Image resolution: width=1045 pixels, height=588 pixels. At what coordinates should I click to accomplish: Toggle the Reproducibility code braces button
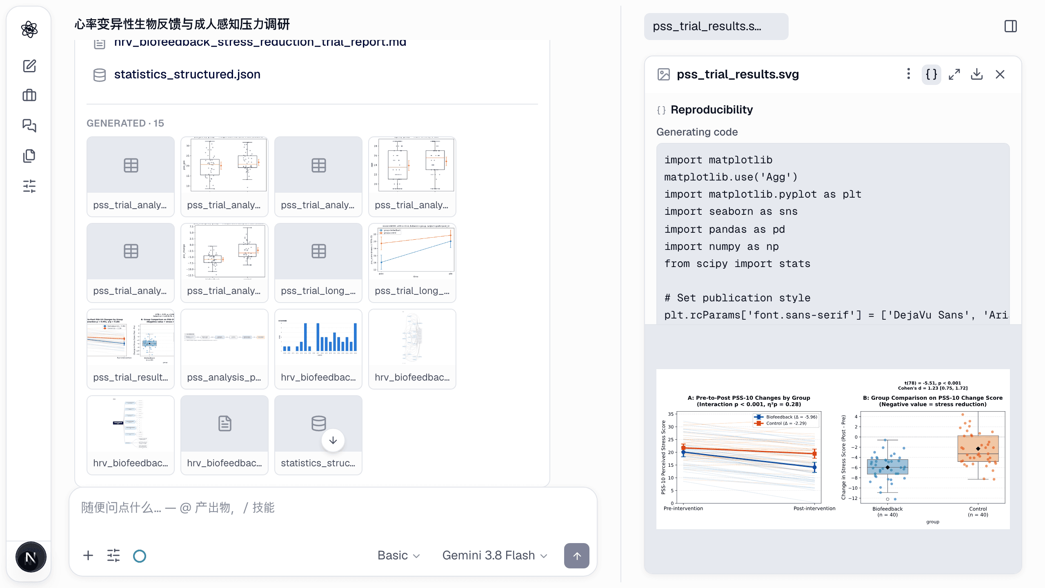(x=931, y=74)
